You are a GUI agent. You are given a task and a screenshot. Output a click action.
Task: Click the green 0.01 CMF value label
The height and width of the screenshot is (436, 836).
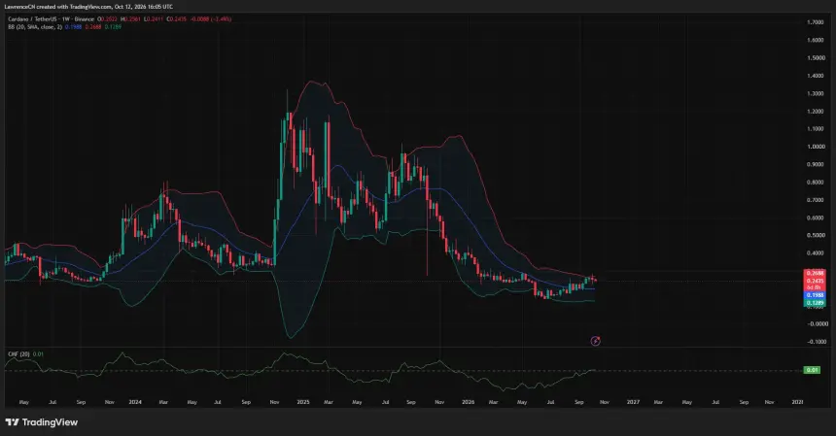(812, 369)
